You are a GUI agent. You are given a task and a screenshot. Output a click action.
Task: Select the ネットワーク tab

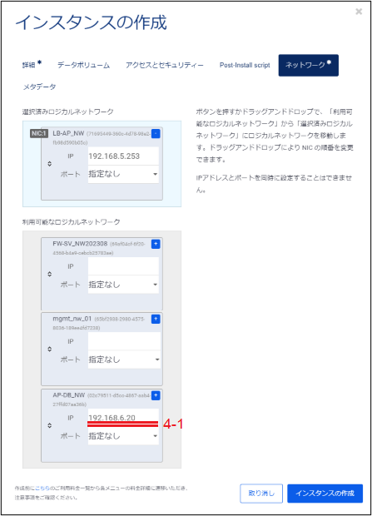coord(309,65)
